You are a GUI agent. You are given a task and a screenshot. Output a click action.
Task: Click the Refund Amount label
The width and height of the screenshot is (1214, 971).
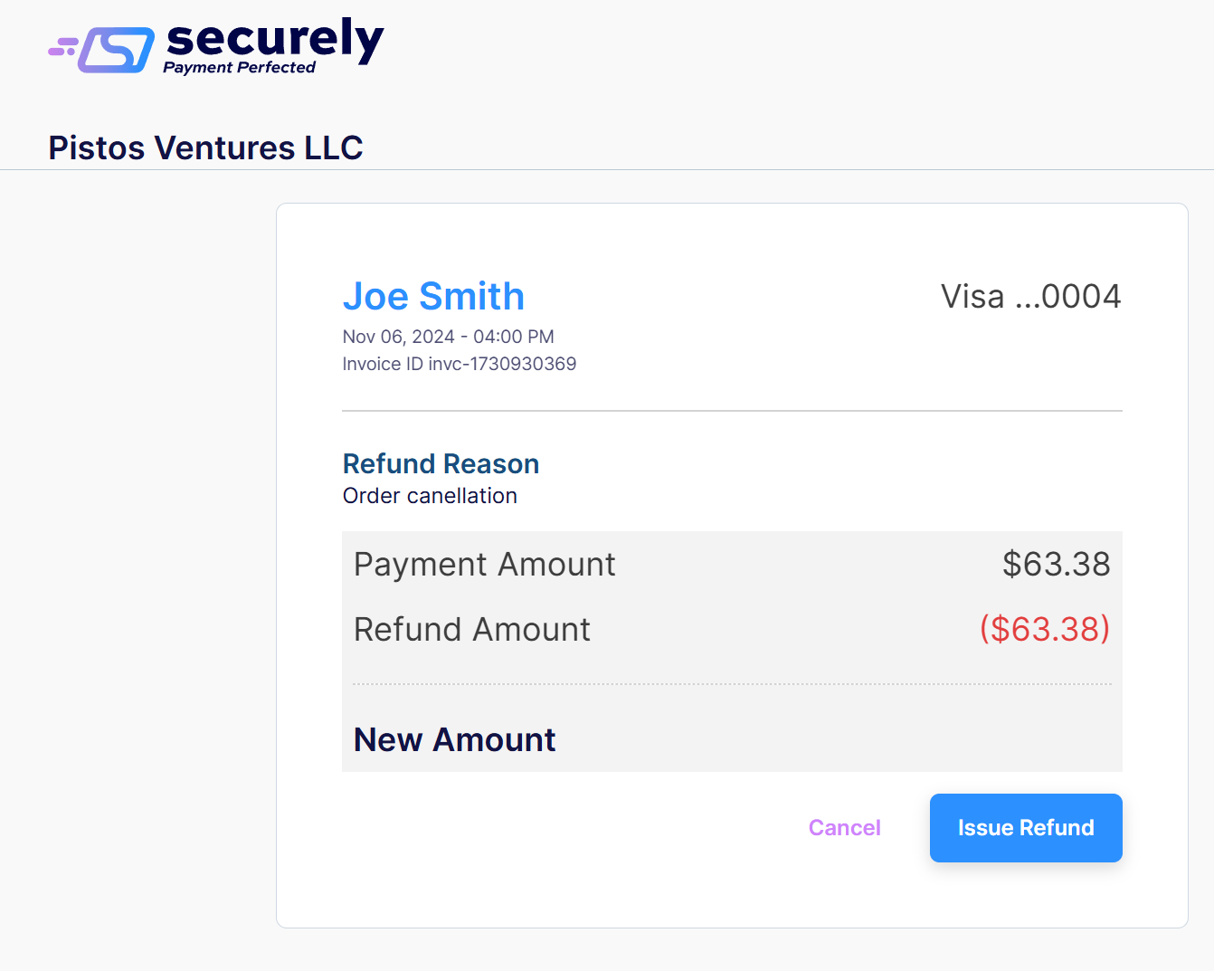click(x=471, y=629)
